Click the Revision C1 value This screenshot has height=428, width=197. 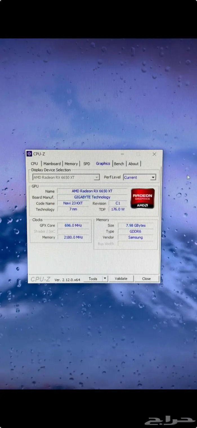(118, 203)
